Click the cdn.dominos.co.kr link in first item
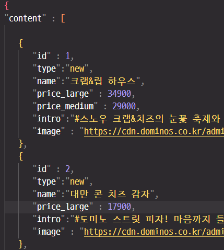224x250 pixels. coord(154,131)
